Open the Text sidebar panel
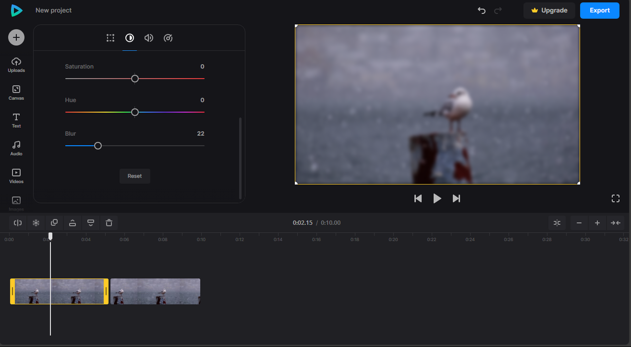This screenshot has height=347, width=631. (x=16, y=121)
